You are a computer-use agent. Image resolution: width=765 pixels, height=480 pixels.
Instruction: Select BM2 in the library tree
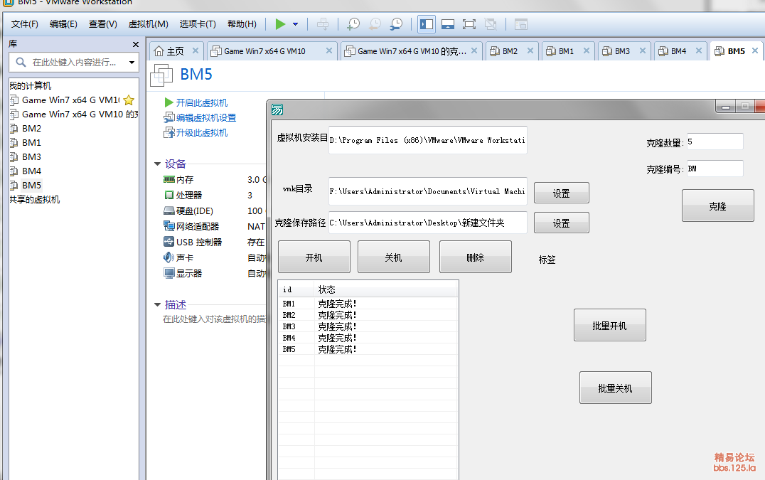(x=31, y=128)
